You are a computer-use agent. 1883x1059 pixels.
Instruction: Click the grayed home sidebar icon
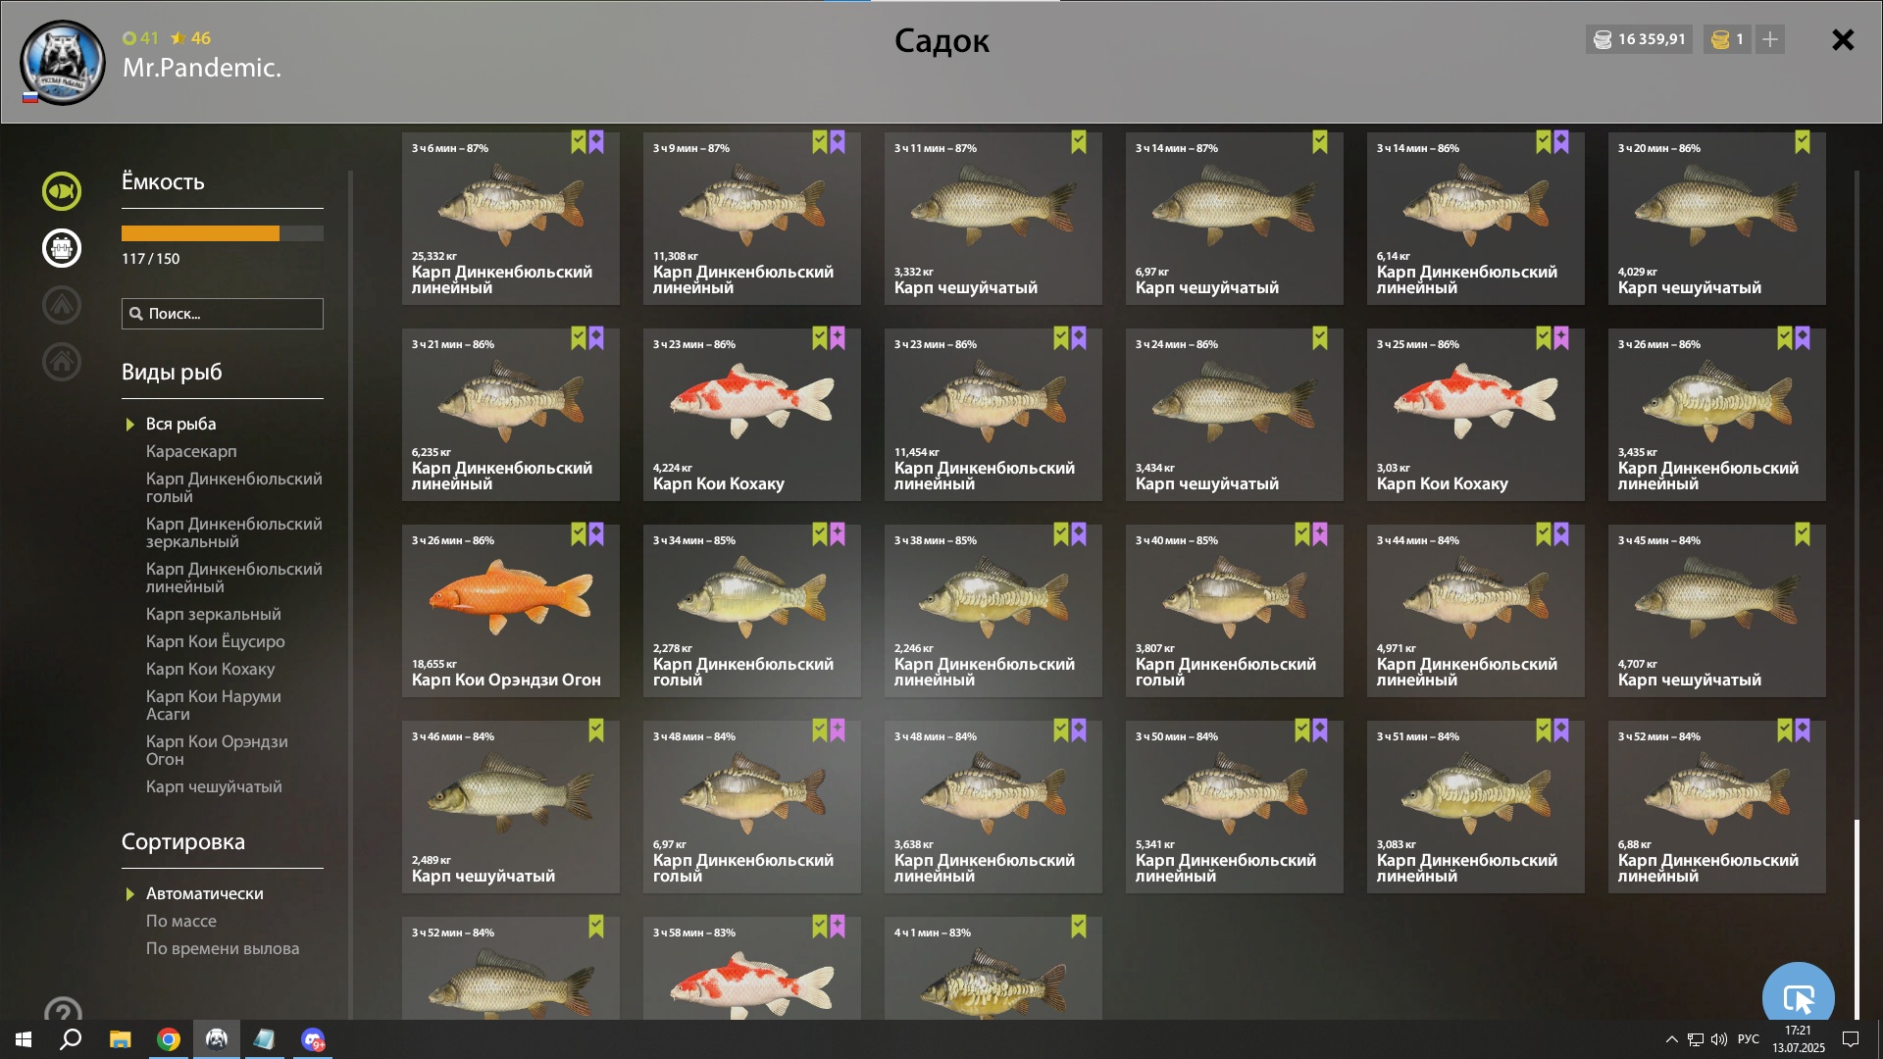pos(61,362)
